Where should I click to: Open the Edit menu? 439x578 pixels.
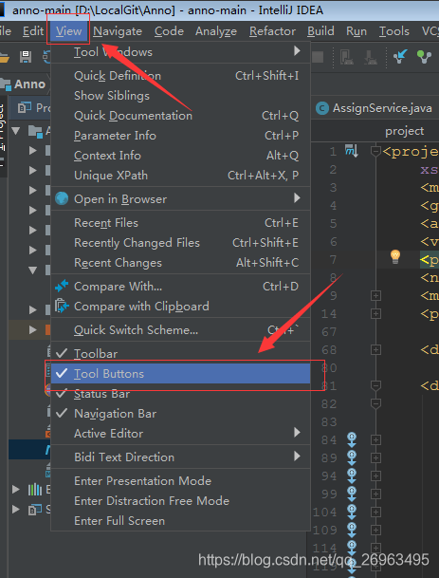click(x=33, y=31)
